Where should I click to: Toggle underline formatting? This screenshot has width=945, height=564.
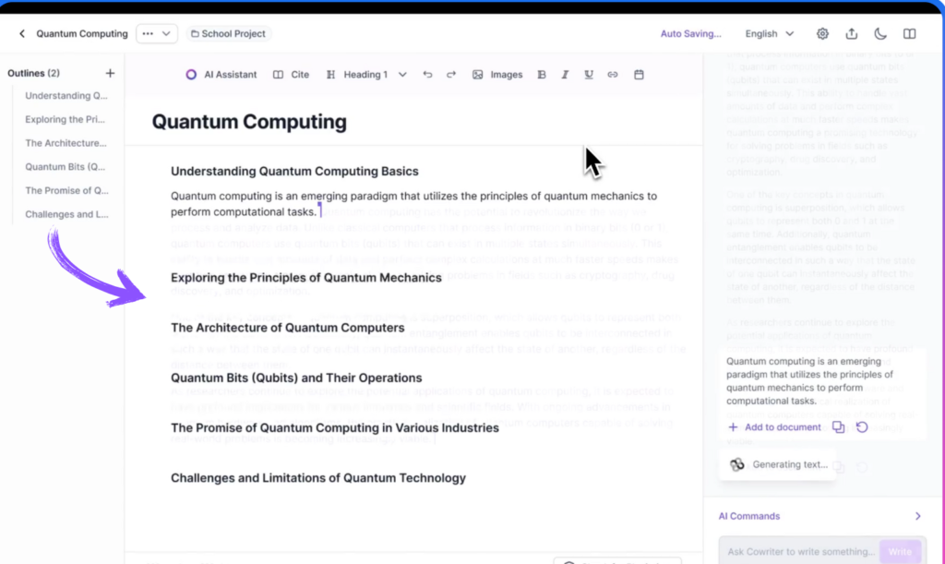(x=588, y=75)
